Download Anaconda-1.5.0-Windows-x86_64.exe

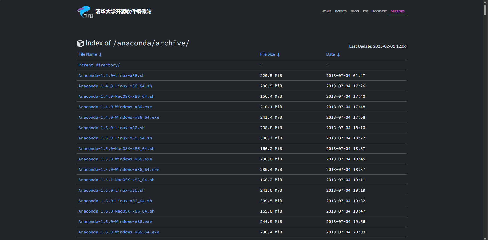[x=119, y=170]
